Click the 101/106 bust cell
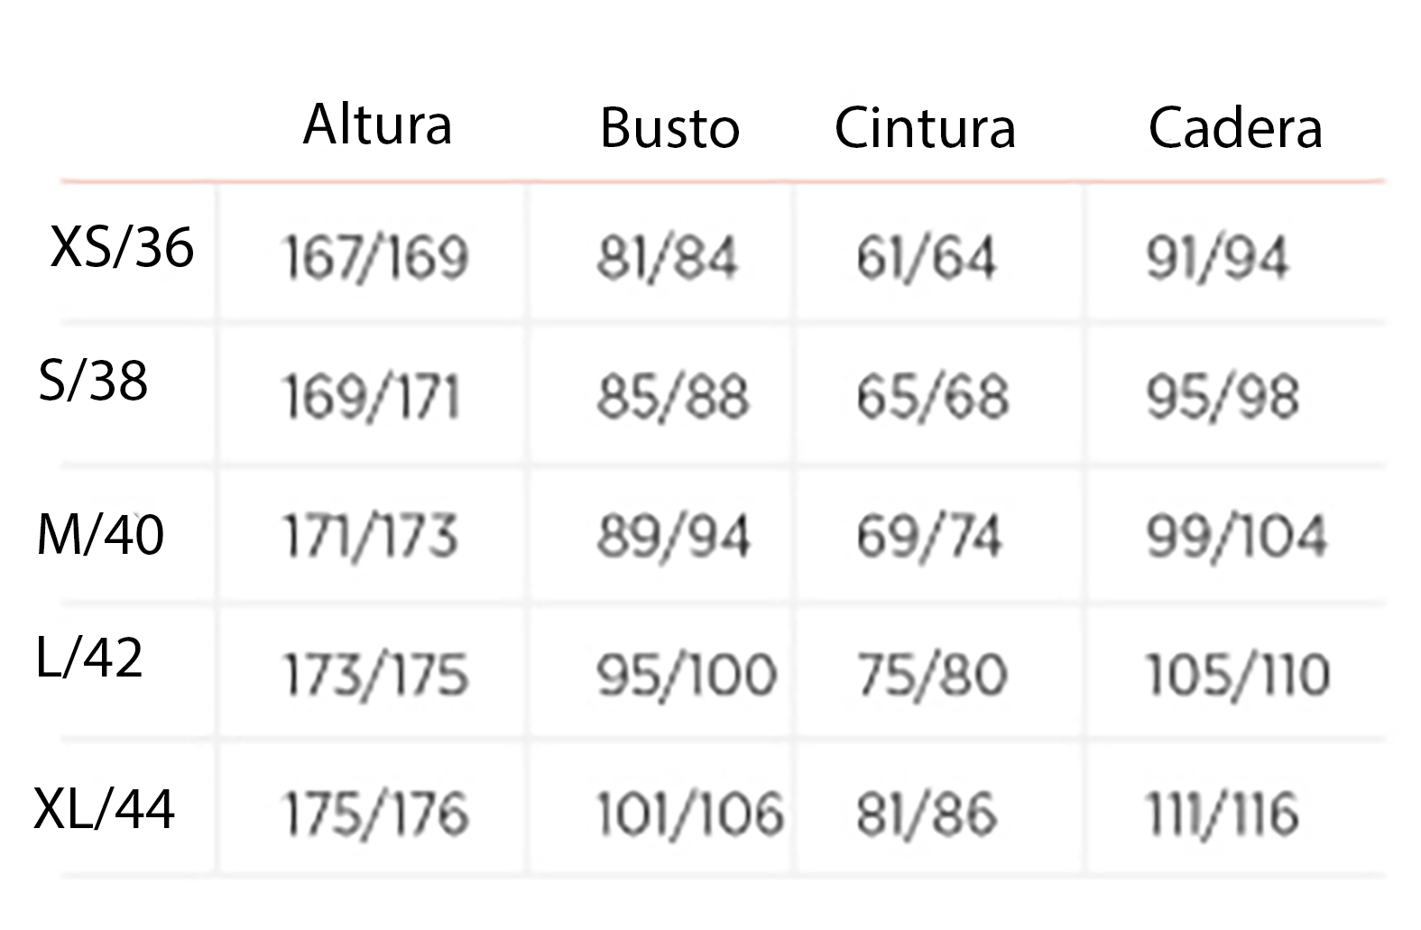This screenshot has width=1421, height=930. 689,814
